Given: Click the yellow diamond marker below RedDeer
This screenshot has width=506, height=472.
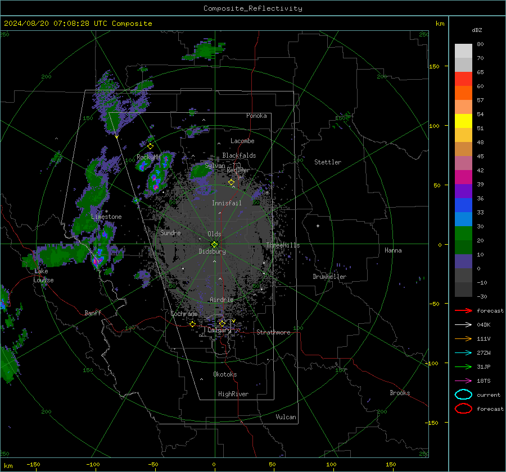Looking at the screenshot, I should [x=231, y=182].
